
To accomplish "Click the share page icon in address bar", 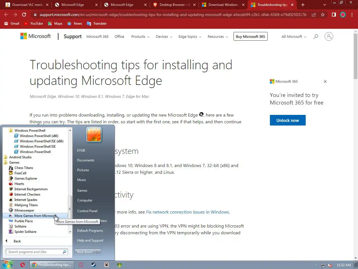I will [x=314, y=15].
